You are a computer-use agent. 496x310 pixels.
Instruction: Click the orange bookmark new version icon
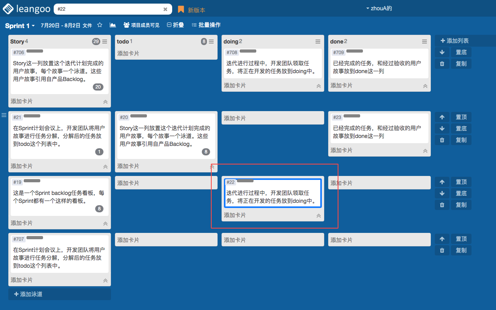click(x=181, y=9)
